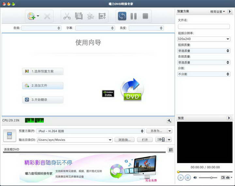Click the star effects toolbar icon
Viewport: 235px width, 186px height.
pos(90,16)
